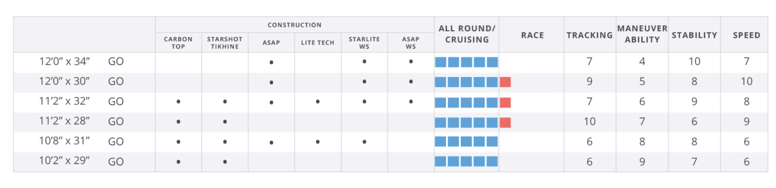Click the 12'0" x 34" board size label
Viewport: 776px width, 188px height.
point(64,62)
